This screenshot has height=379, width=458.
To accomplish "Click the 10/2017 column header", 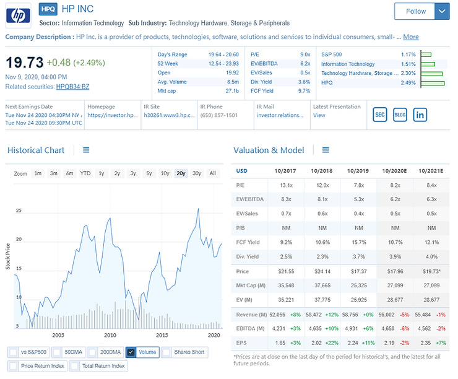I will (285, 171).
